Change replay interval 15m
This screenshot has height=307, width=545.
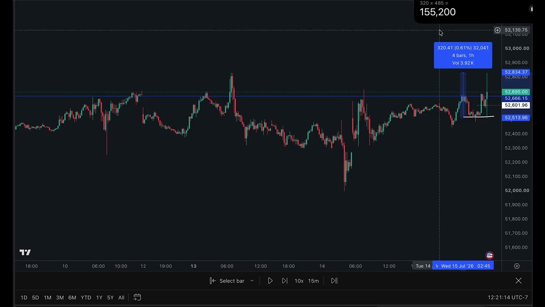point(313,281)
